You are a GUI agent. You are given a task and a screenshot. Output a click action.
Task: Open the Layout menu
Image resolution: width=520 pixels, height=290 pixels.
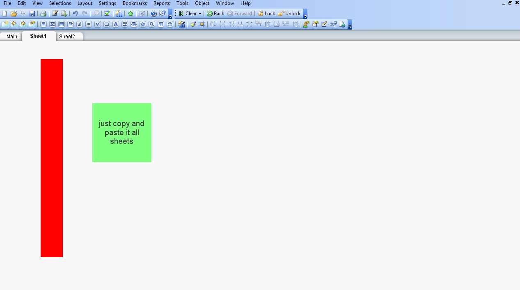tap(85, 3)
